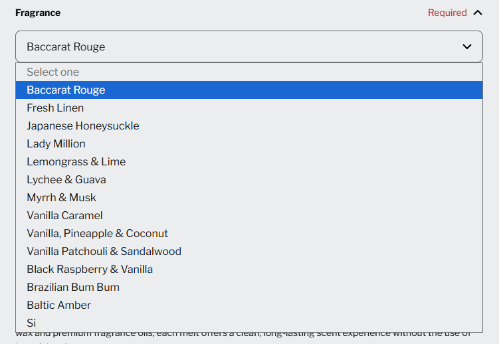Choose Vanilla Patchouli & Sandalwood
The image size is (499, 344).
(104, 251)
